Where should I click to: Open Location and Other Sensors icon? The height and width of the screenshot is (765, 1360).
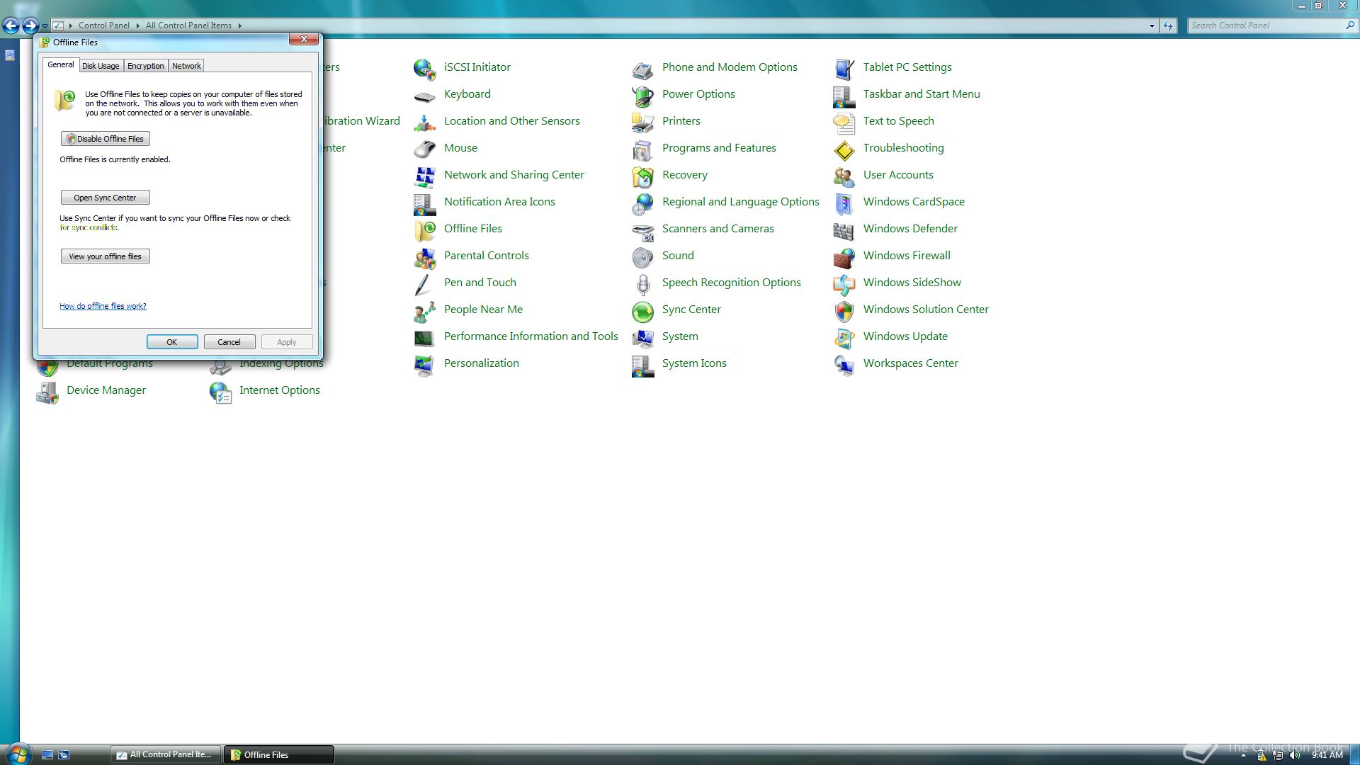click(424, 123)
